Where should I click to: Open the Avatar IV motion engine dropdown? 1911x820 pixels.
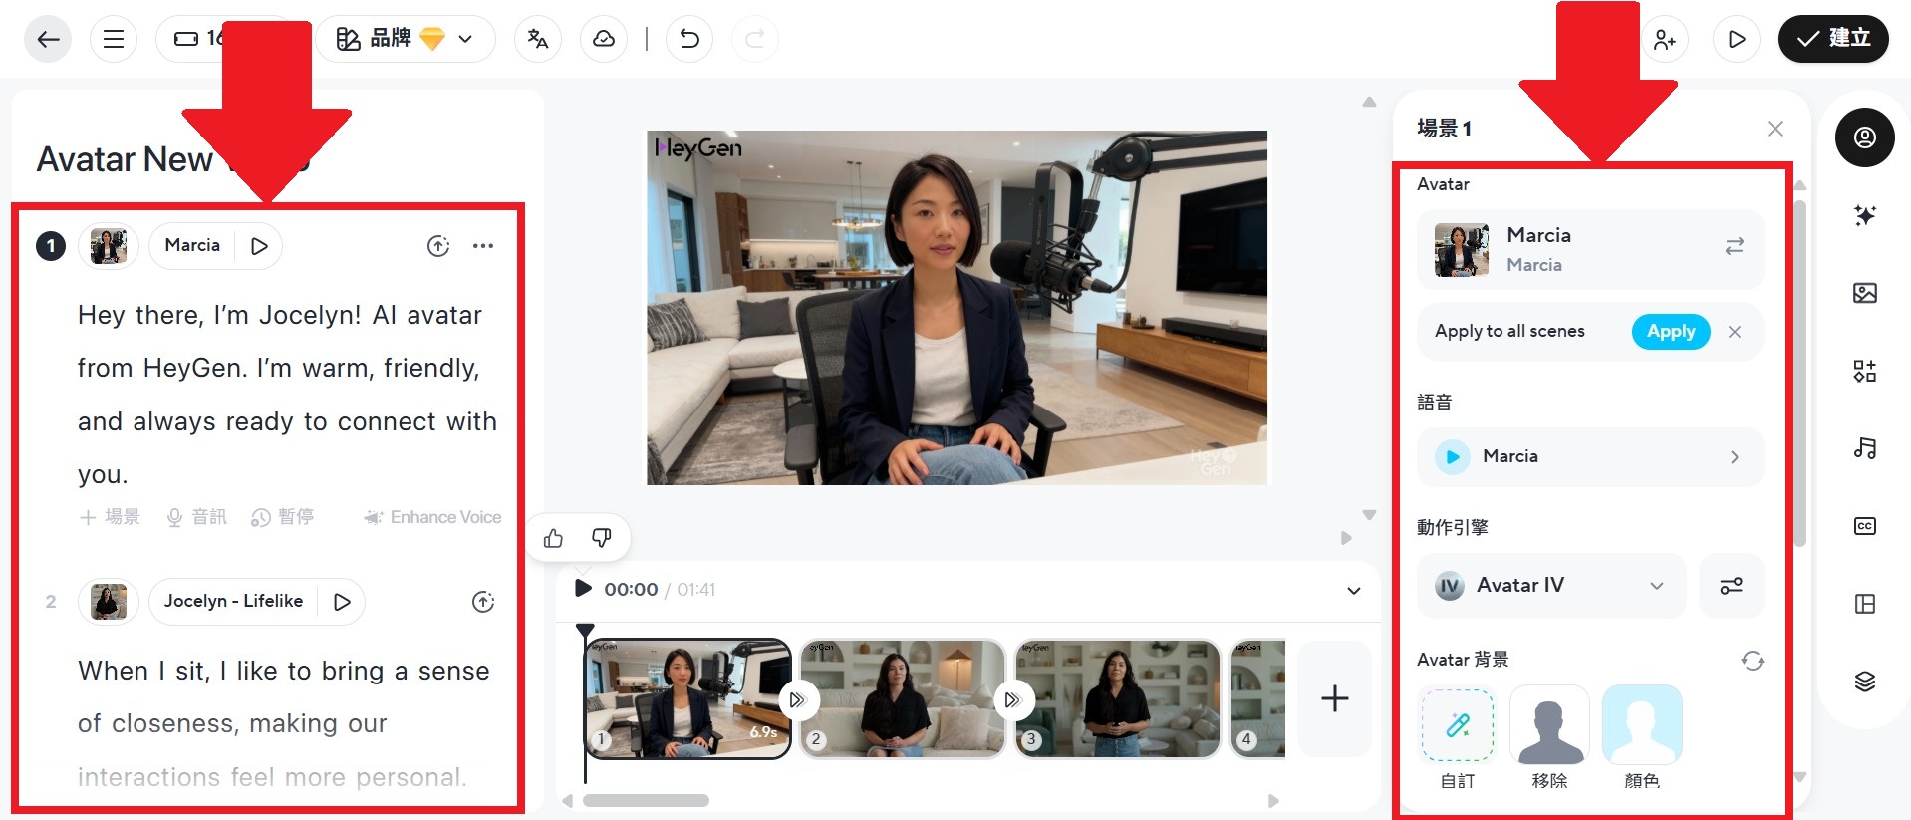(x=1551, y=586)
